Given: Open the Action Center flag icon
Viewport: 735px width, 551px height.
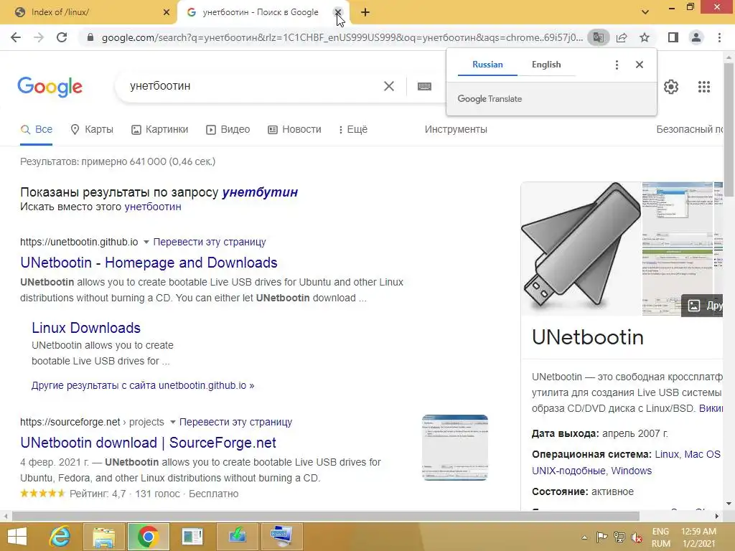Looking at the screenshot, I should pyautogui.click(x=602, y=537).
